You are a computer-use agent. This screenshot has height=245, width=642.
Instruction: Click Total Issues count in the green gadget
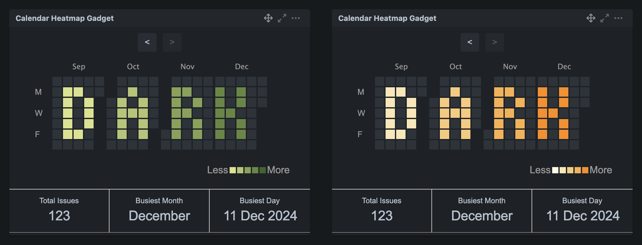pos(59,216)
